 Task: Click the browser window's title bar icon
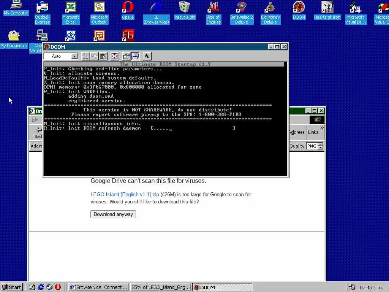tap(32, 111)
